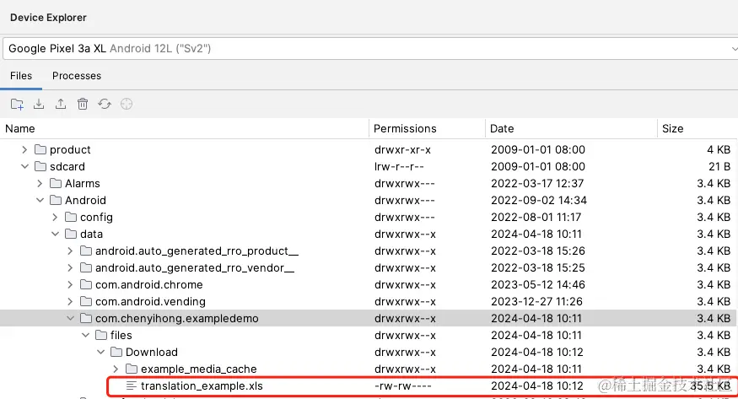Click the product folder icon
The image size is (738, 399).
[40, 149]
